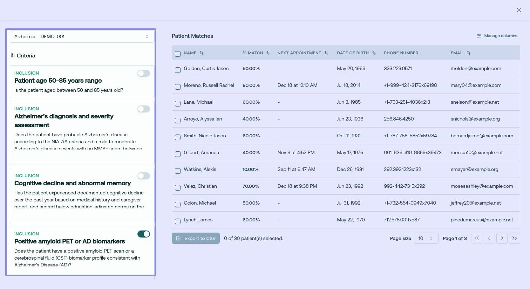Viewport: 530px width, 289px height.
Task: Enable the Cognitive decline and abnormal memory toggle
Action: (144, 176)
